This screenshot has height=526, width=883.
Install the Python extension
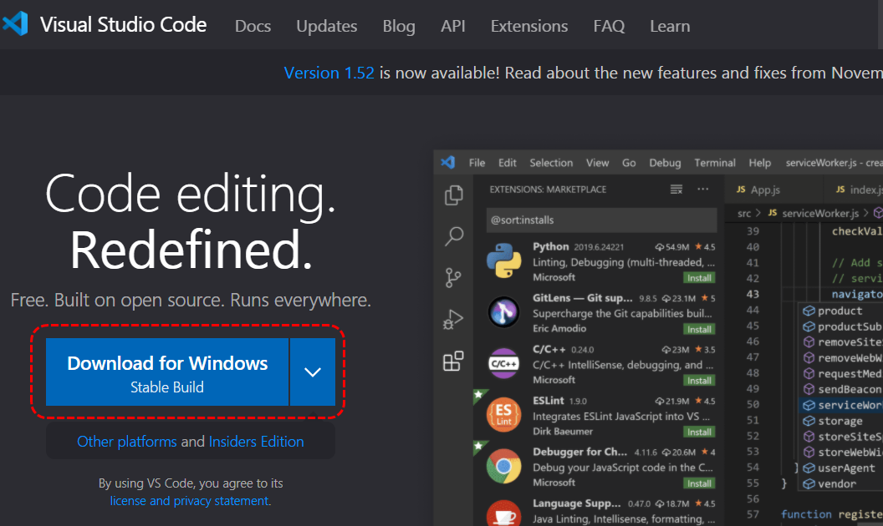699,278
